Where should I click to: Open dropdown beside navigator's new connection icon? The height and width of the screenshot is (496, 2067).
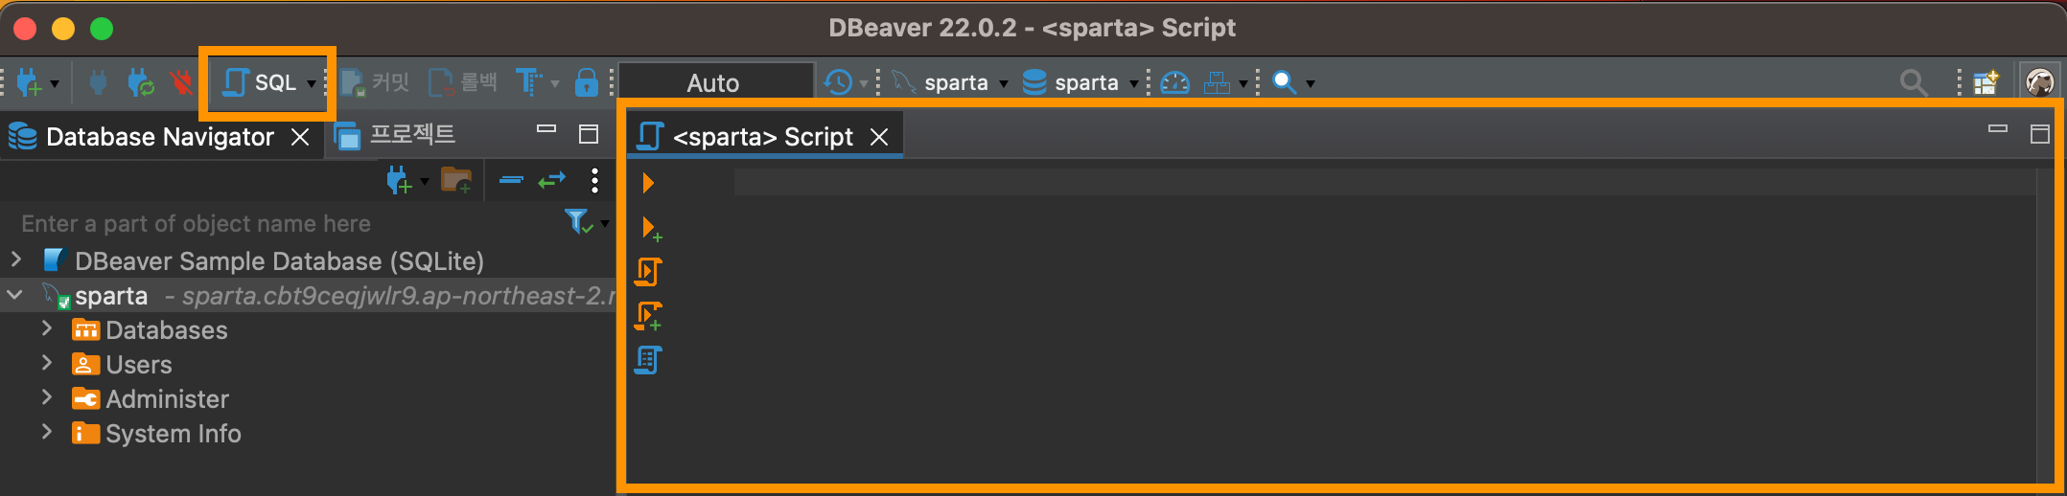pyautogui.click(x=425, y=181)
